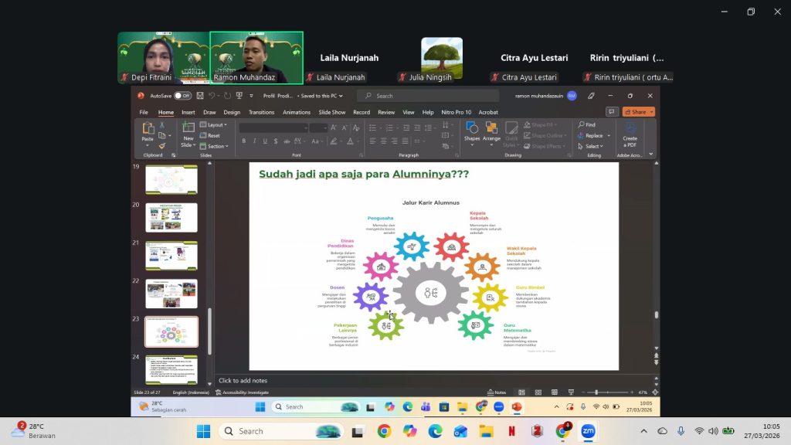Click the Comments icon beside Share
The width and height of the screenshot is (791, 445).
pos(612,112)
